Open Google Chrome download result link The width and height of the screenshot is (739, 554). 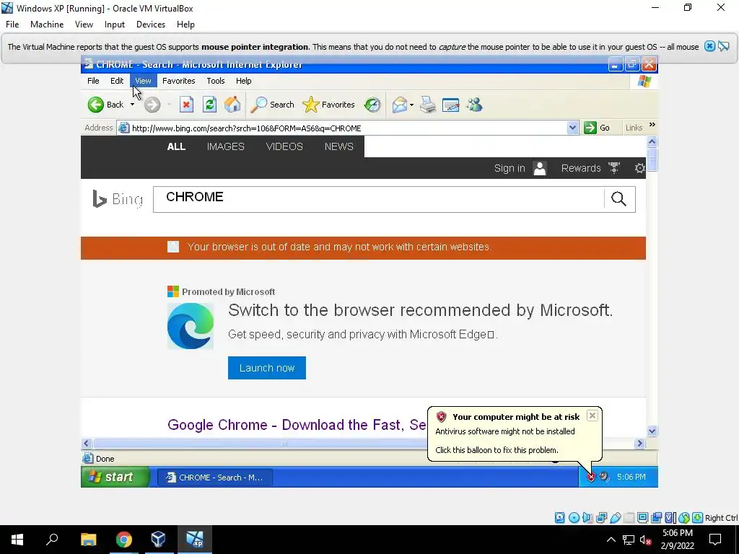point(297,425)
